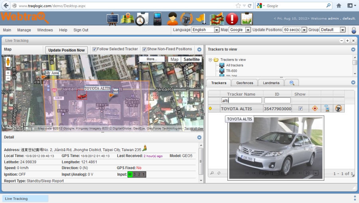Open the Help menu
Screen dimensions: 359x203
(63, 30)
